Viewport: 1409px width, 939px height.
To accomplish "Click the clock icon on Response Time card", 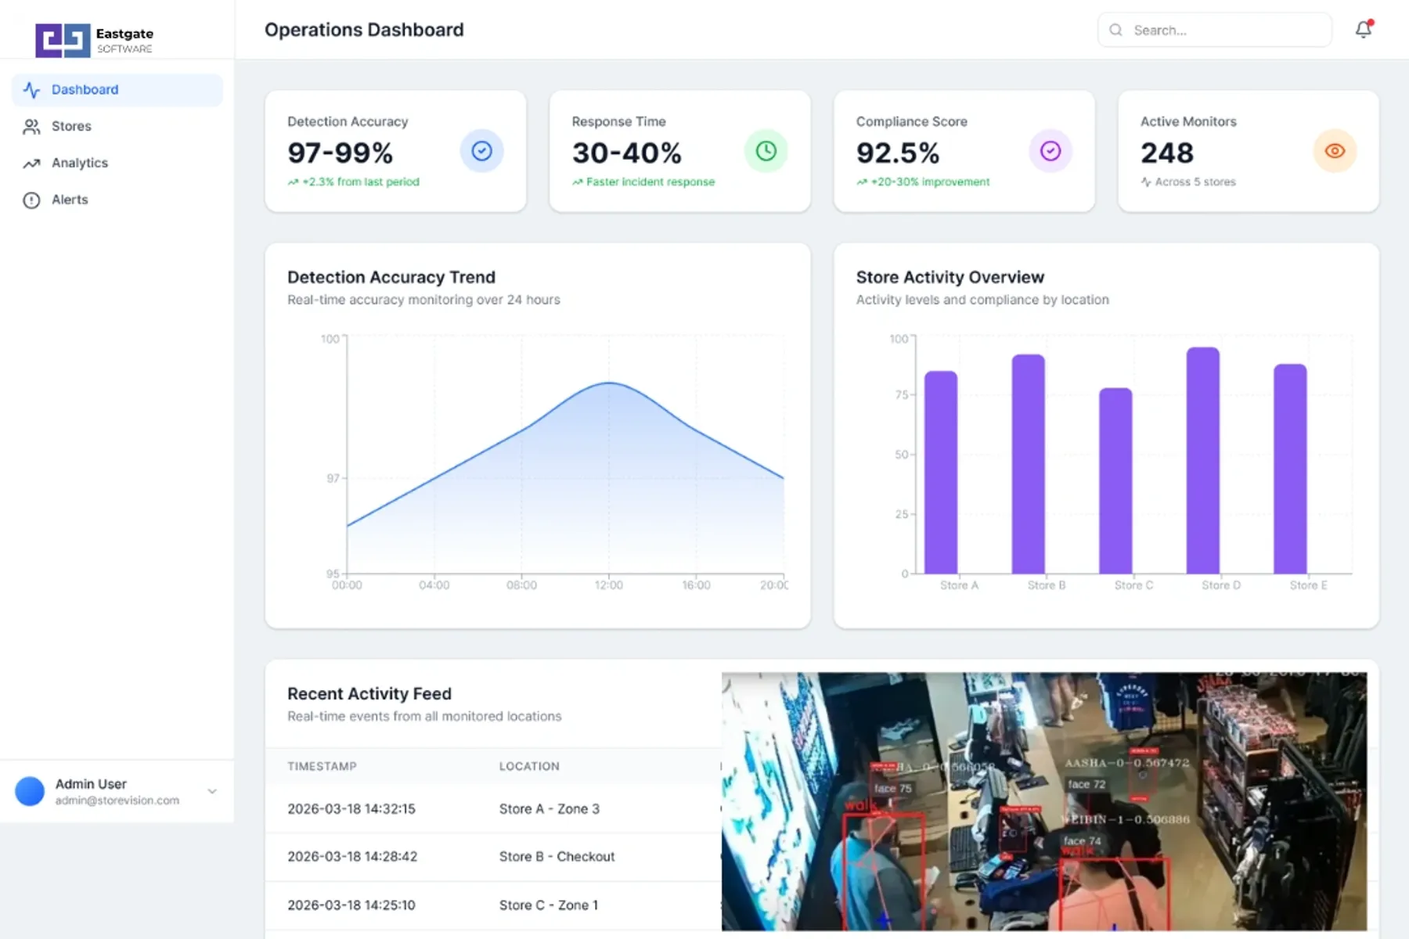I will tap(766, 151).
